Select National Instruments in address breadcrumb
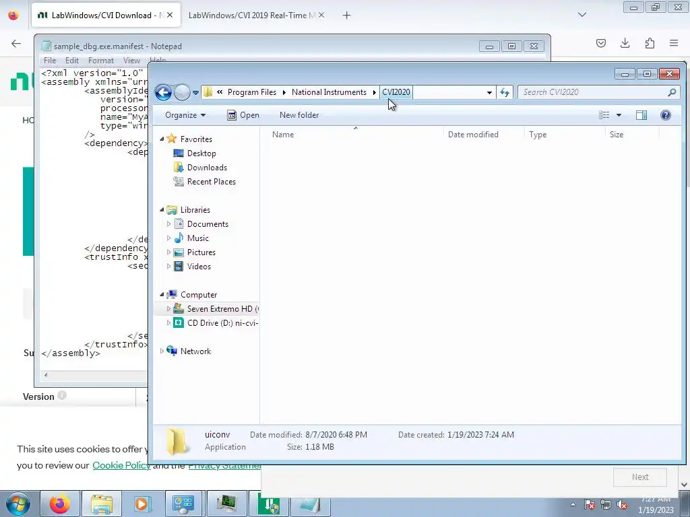Screen dimensions: 690x517 tap(329, 92)
